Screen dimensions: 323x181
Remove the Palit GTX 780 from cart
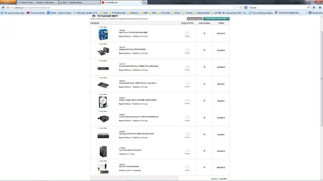coord(204,167)
